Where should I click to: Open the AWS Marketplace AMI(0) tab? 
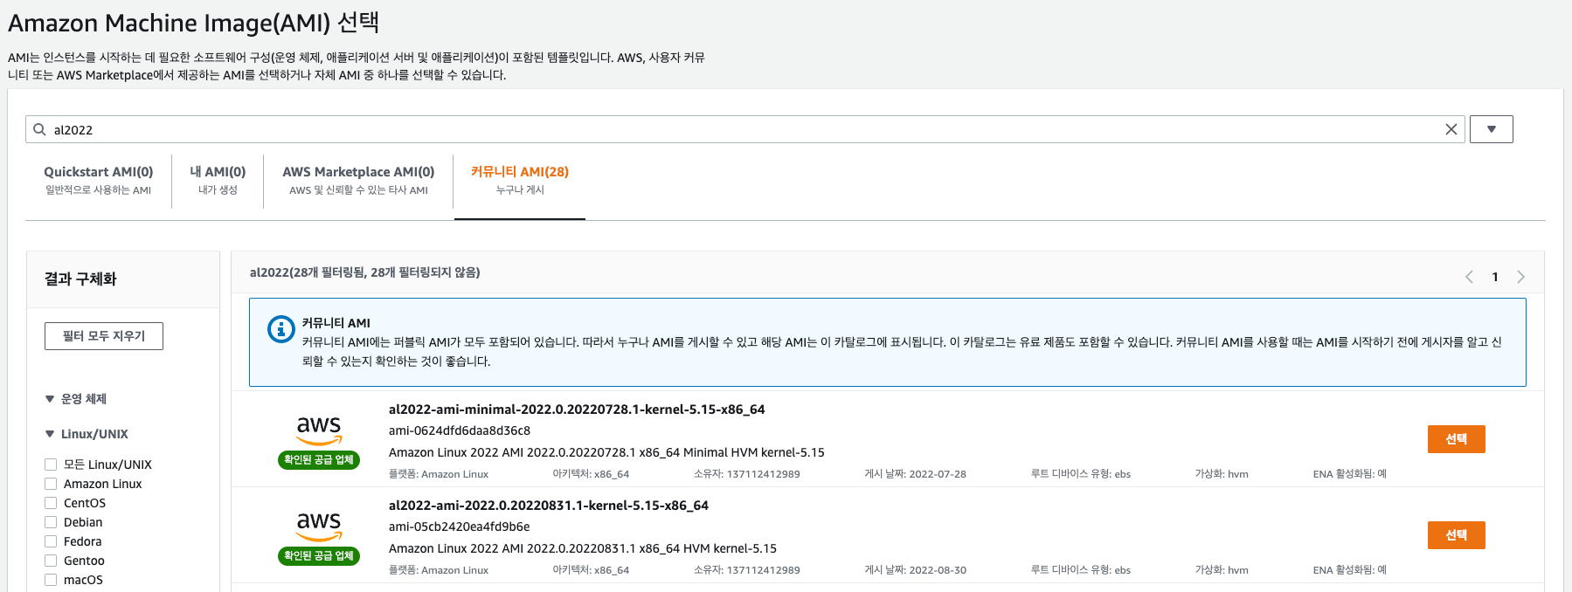[x=358, y=180]
